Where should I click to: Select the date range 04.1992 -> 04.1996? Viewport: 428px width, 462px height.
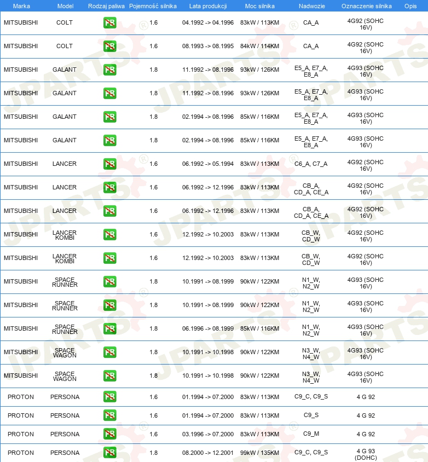208,22
